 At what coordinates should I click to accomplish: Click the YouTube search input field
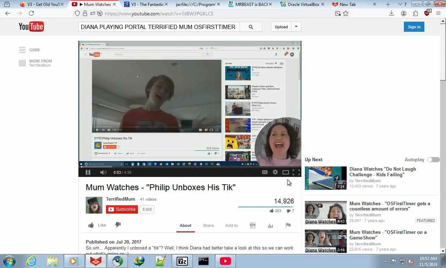pyautogui.click(x=159, y=27)
